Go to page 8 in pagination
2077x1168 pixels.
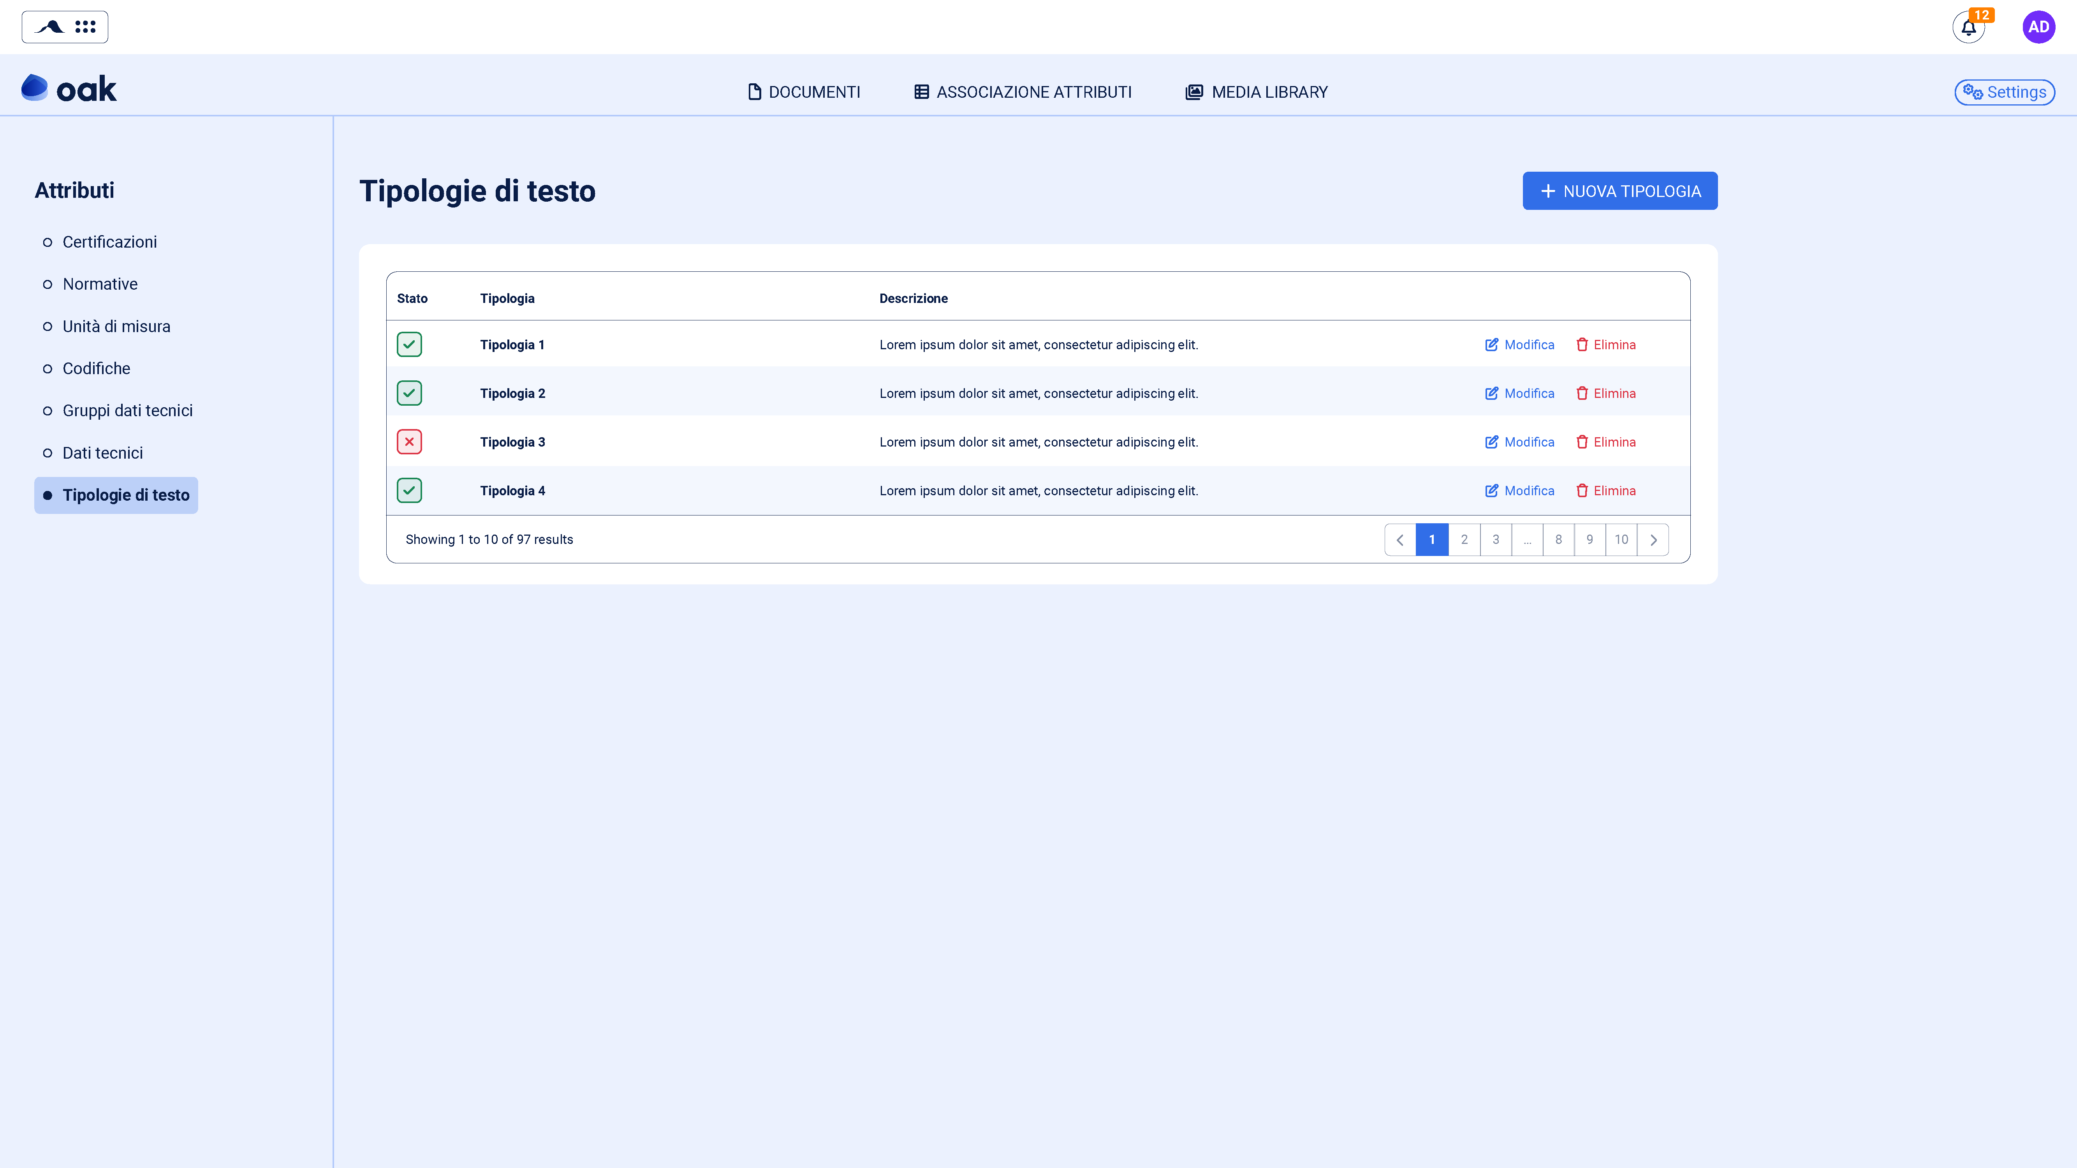point(1559,540)
